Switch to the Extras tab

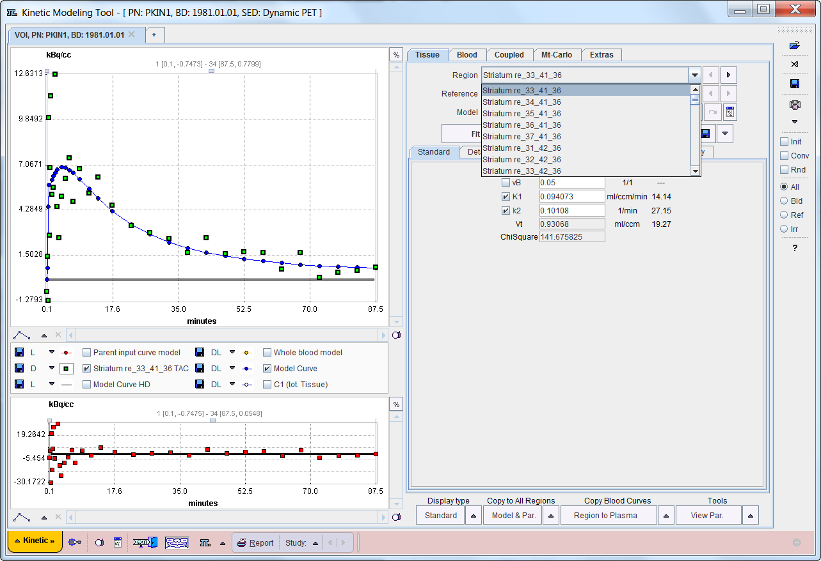pos(602,55)
